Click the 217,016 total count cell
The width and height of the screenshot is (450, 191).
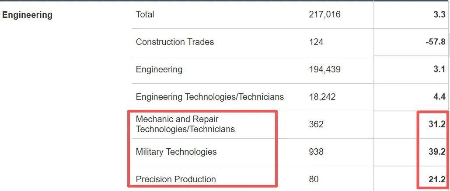324,14
